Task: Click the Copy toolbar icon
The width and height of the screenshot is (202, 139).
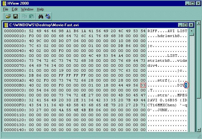Action: coord(25,16)
